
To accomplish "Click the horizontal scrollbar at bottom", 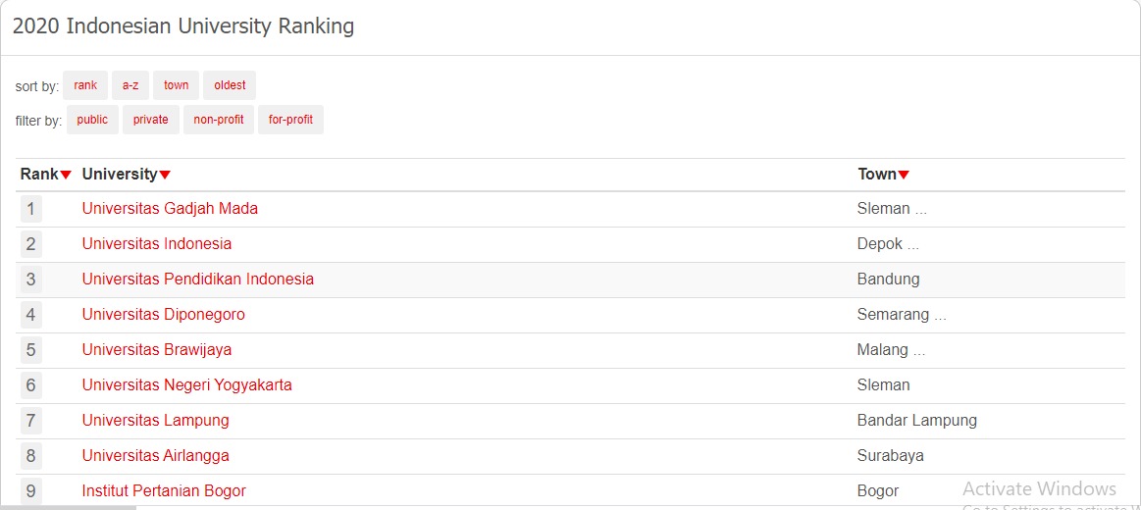I will tap(68, 508).
